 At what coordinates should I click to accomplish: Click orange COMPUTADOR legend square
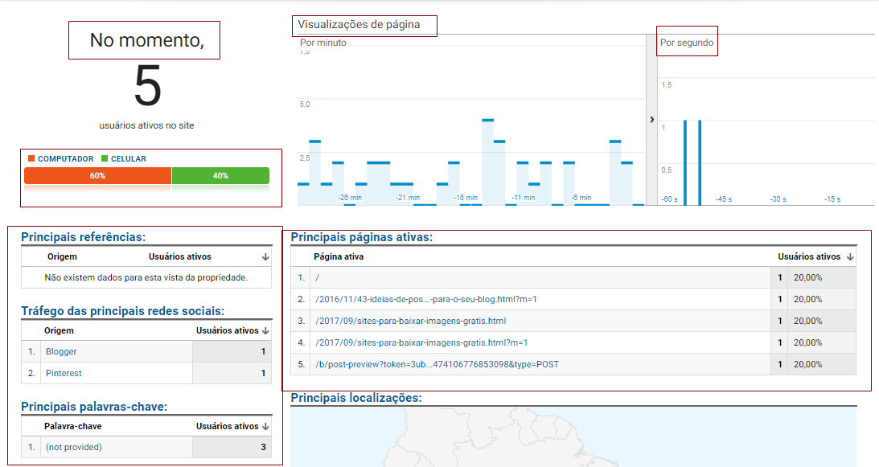(30, 157)
